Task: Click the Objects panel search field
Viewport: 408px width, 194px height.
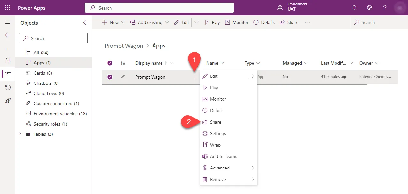Action: (x=54, y=38)
